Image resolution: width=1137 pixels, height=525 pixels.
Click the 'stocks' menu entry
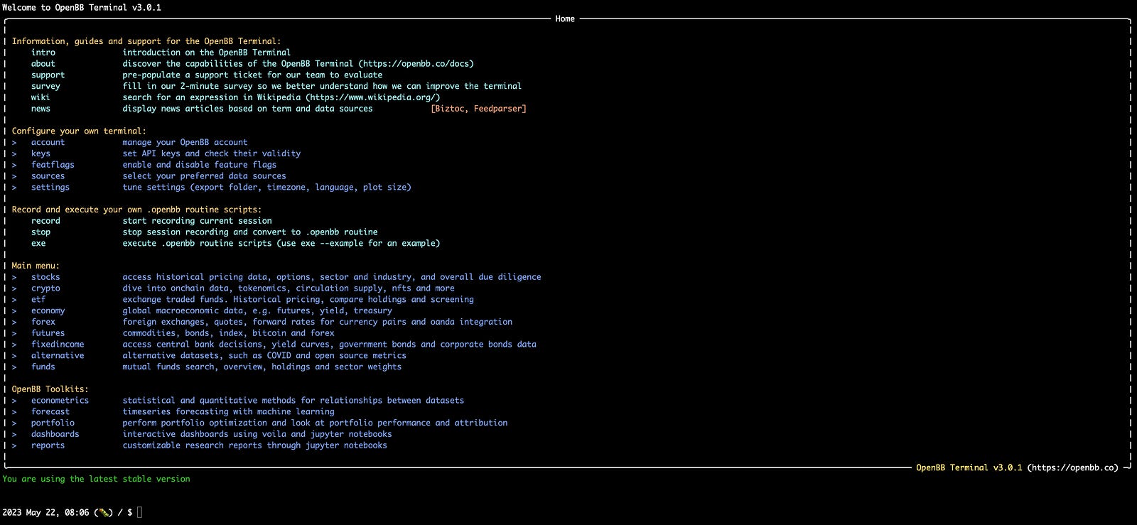point(45,277)
